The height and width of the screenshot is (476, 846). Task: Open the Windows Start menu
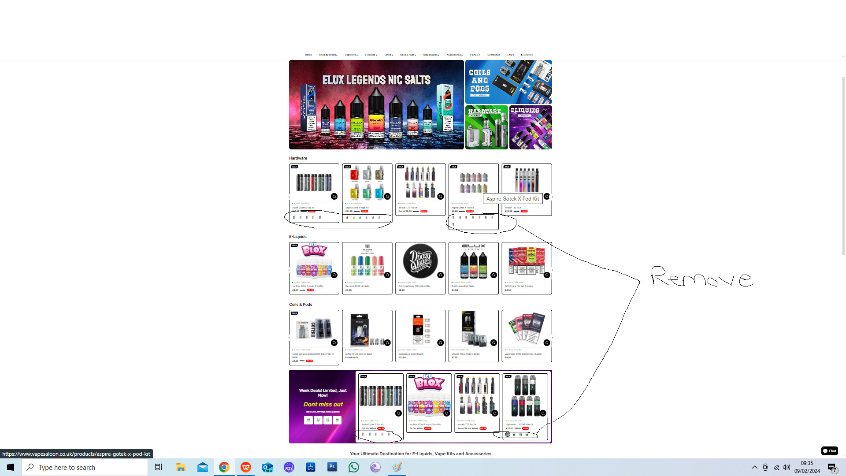(11, 467)
